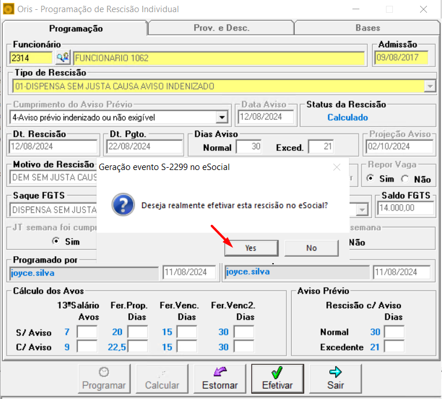442x399 pixels.
Task: Click the Sair exit arrow button
Action: coord(335,378)
